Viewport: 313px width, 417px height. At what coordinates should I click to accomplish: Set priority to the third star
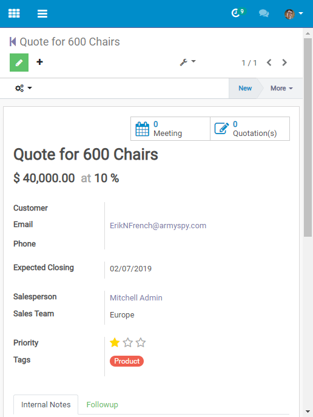[x=141, y=342]
